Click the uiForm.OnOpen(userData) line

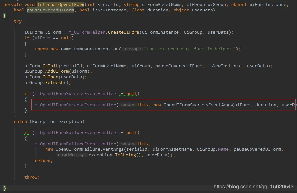pos(55,77)
